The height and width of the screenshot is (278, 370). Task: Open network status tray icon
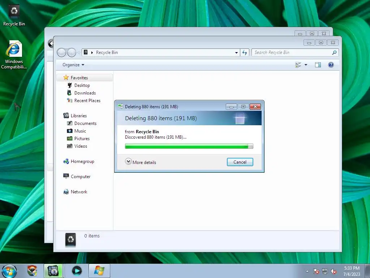pos(325,271)
